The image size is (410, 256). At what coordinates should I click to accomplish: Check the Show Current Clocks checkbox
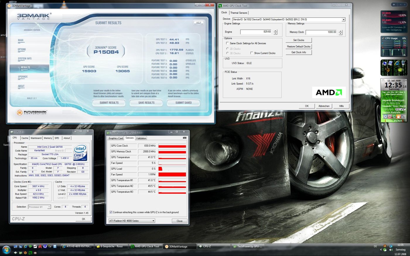(x=252, y=53)
